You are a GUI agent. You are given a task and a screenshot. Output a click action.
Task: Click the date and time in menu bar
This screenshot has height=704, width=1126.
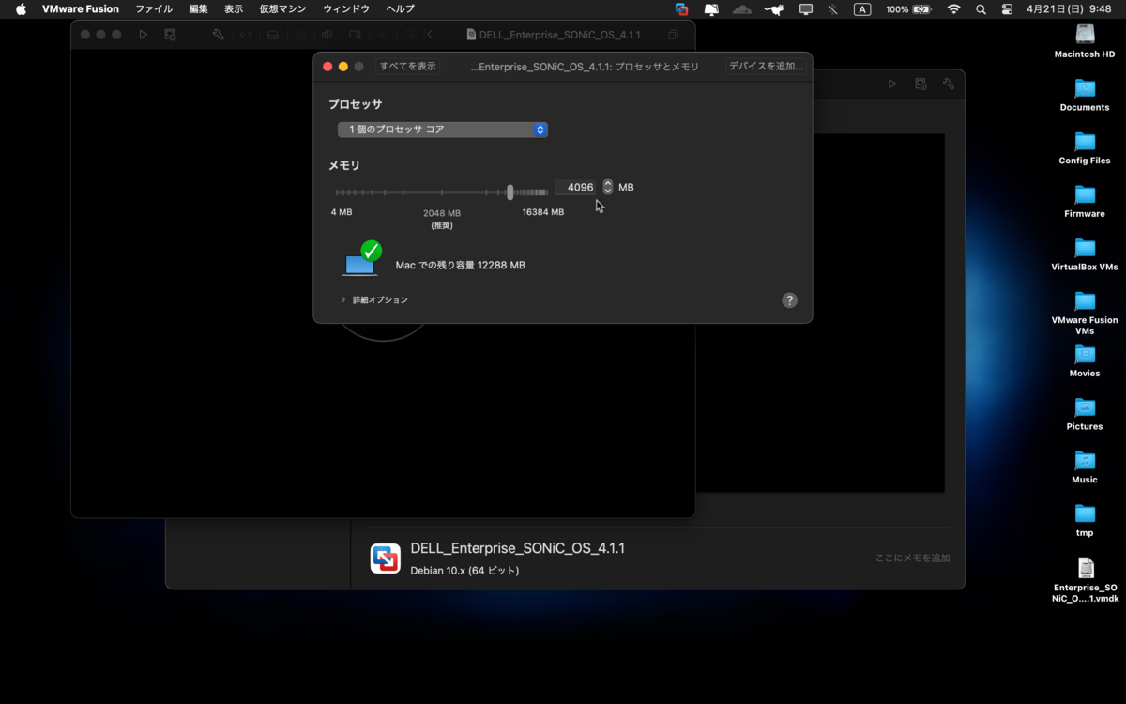pyautogui.click(x=1069, y=9)
